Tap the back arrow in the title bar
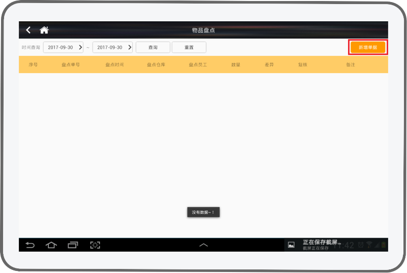This screenshot has width=407, height=273. click(28, 30)
